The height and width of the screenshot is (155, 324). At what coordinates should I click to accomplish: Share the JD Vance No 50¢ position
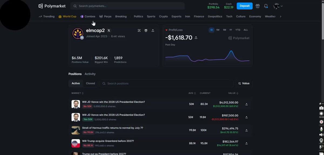[247, 104]
